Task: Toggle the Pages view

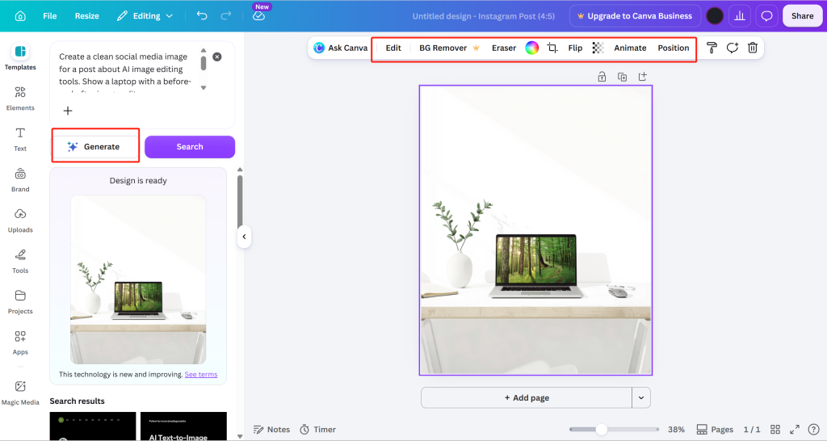Action: pyautogui.click(x=716, y=430)
